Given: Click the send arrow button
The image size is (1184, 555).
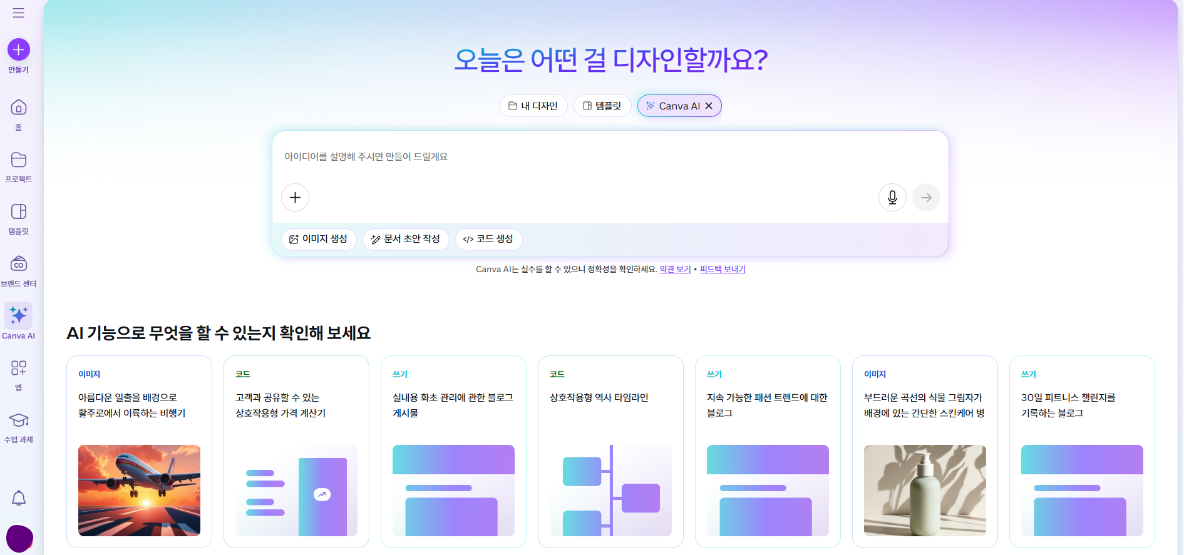Looking at the screenshot, I should click(x=926, y=198).
